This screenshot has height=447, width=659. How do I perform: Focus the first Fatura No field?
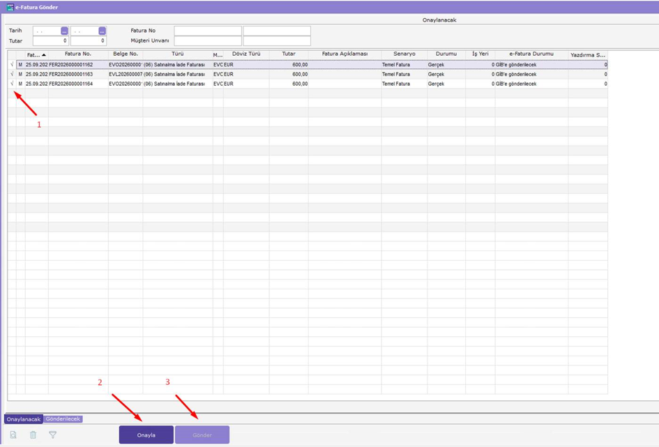click(208, 31)
